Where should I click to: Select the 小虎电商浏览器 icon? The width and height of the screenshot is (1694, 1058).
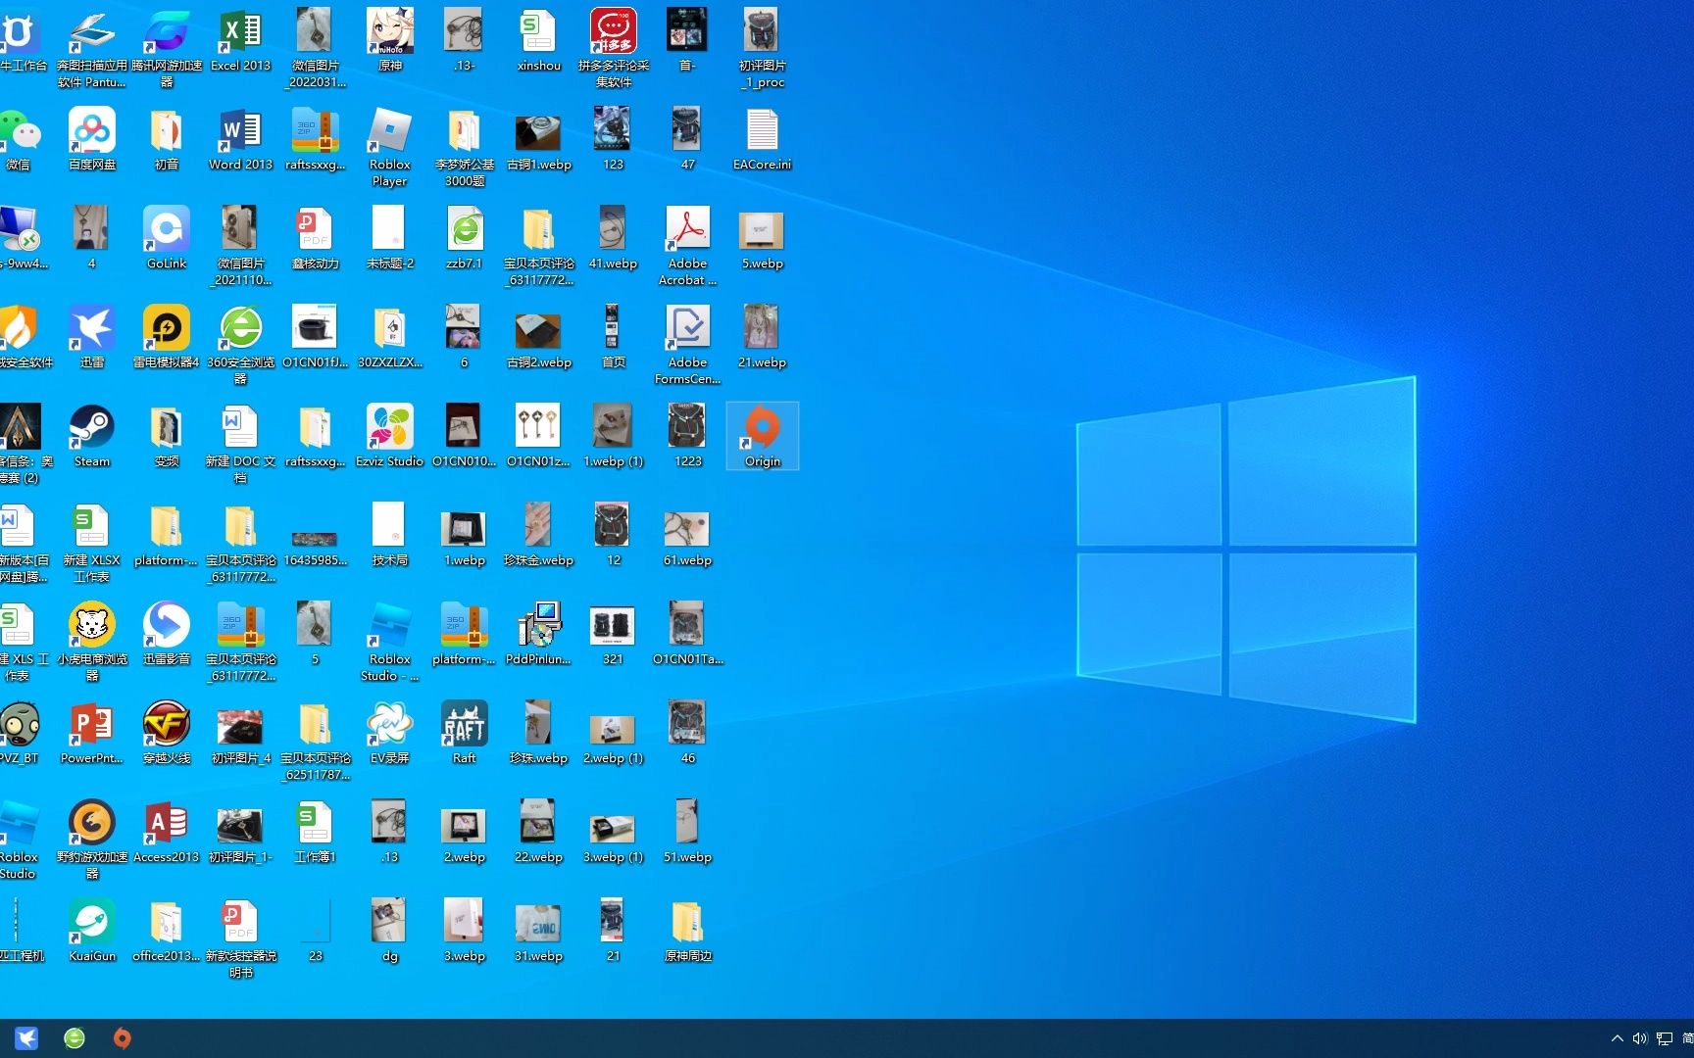pyautogui.click(x=92, y=642)
